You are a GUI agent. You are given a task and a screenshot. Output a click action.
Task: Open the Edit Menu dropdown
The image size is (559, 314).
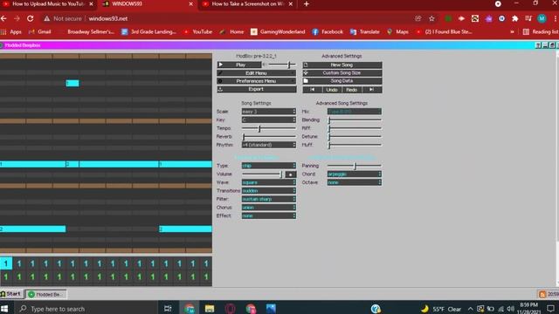pyautogui.click(x=256, y=73)
